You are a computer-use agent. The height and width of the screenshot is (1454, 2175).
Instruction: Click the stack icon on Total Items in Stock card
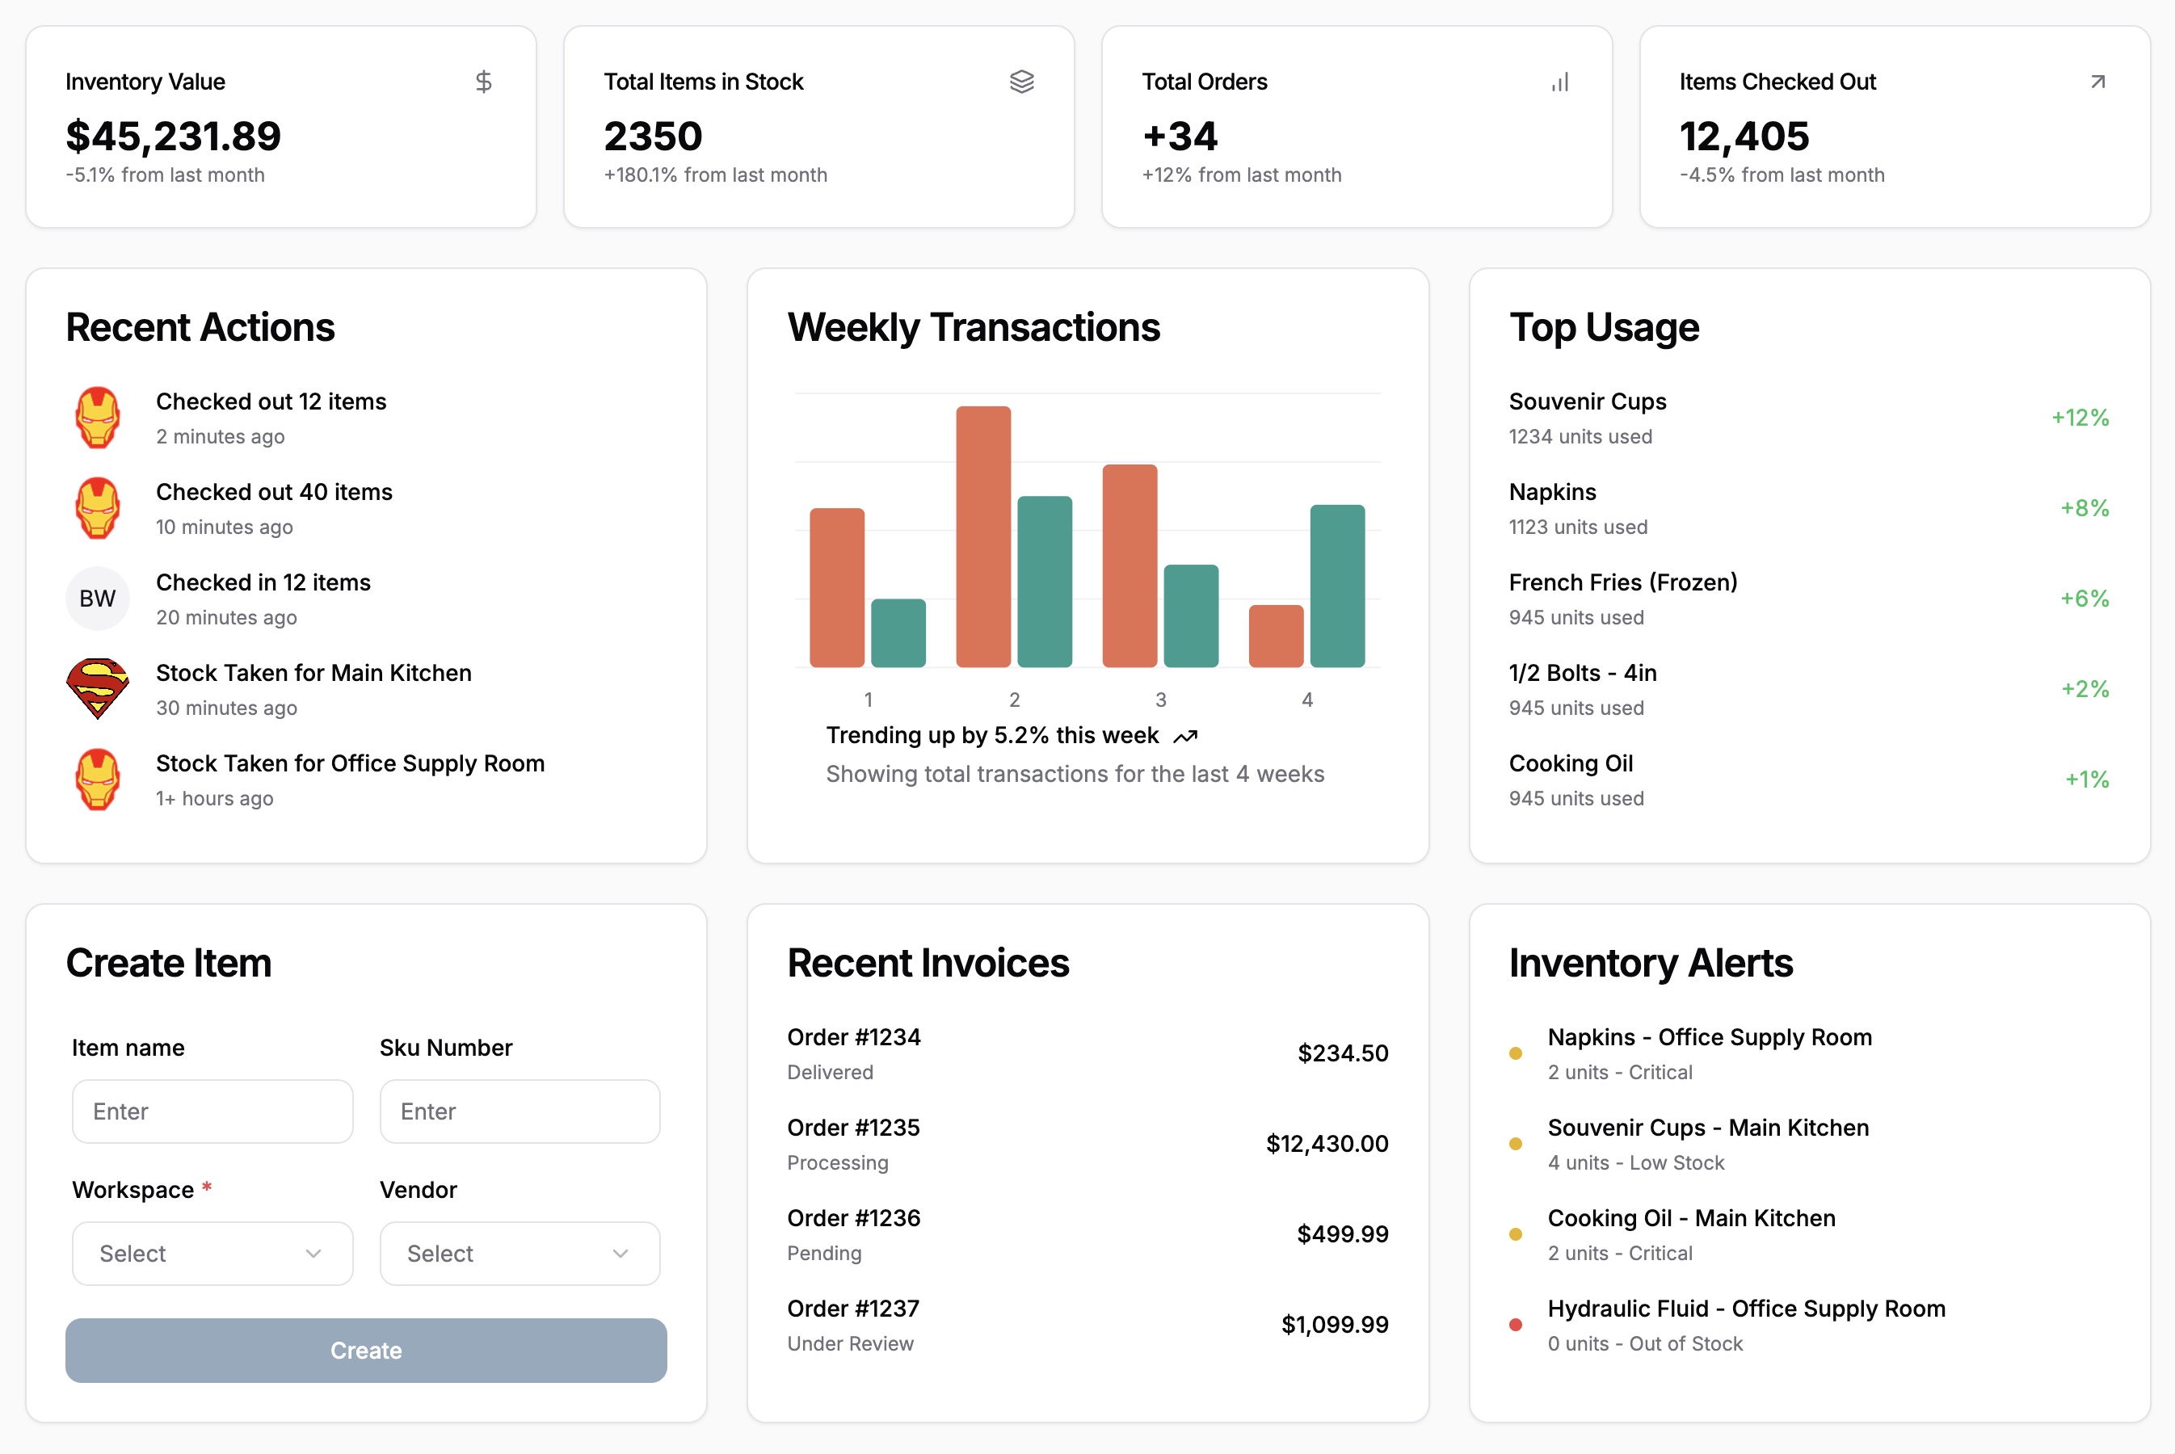pos(1021,82)
